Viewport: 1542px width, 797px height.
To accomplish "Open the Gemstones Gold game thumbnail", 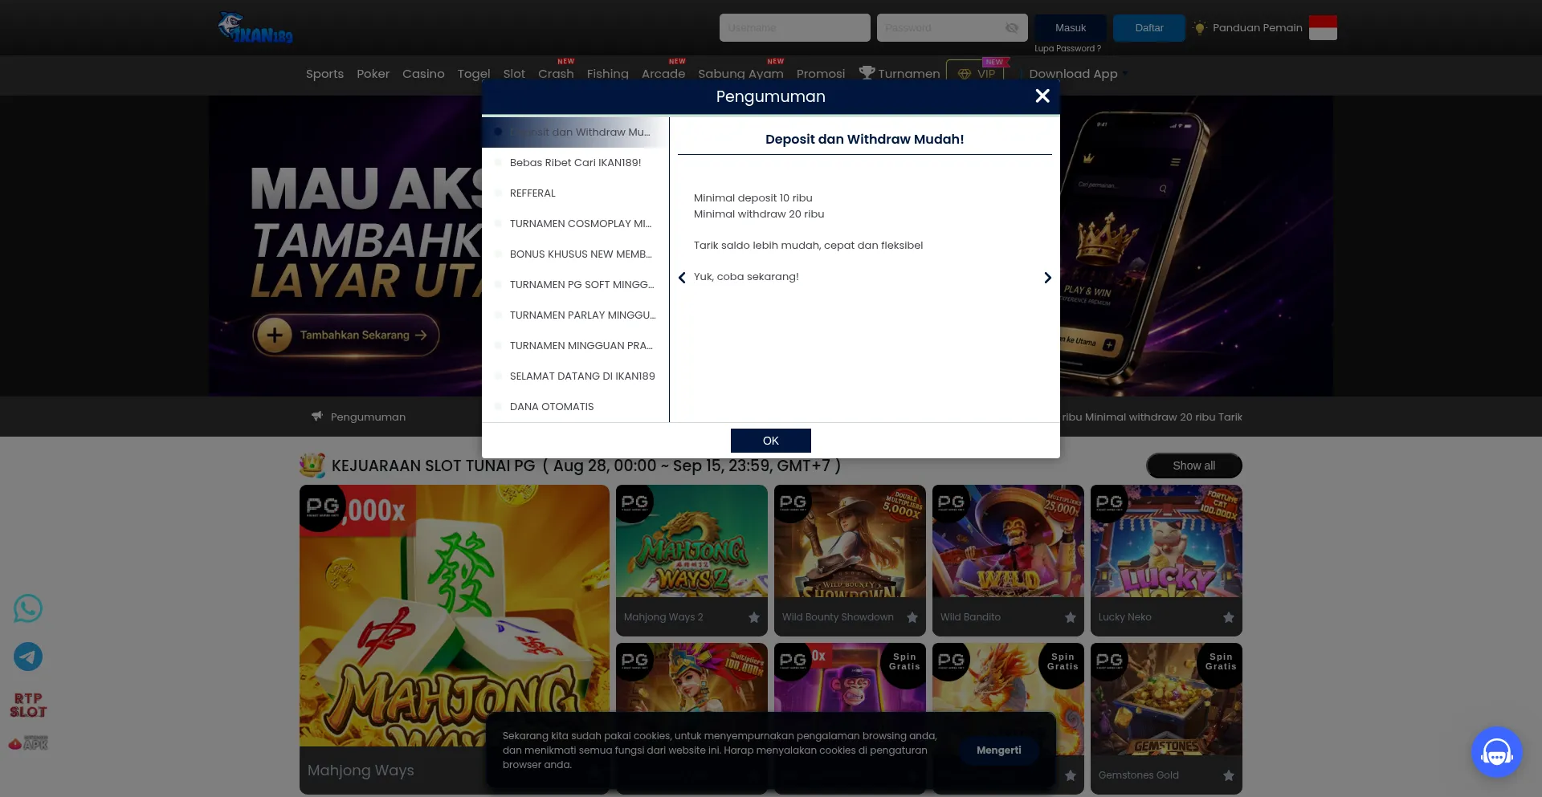I will (x=1166, y=699).
